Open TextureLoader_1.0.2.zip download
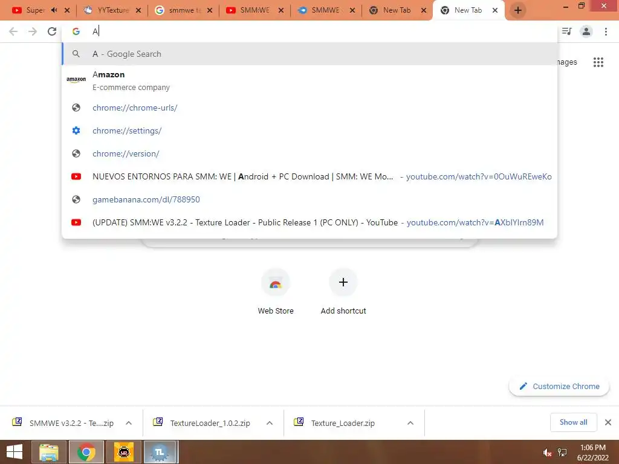619x464 pixels. (x=203, y=423)
